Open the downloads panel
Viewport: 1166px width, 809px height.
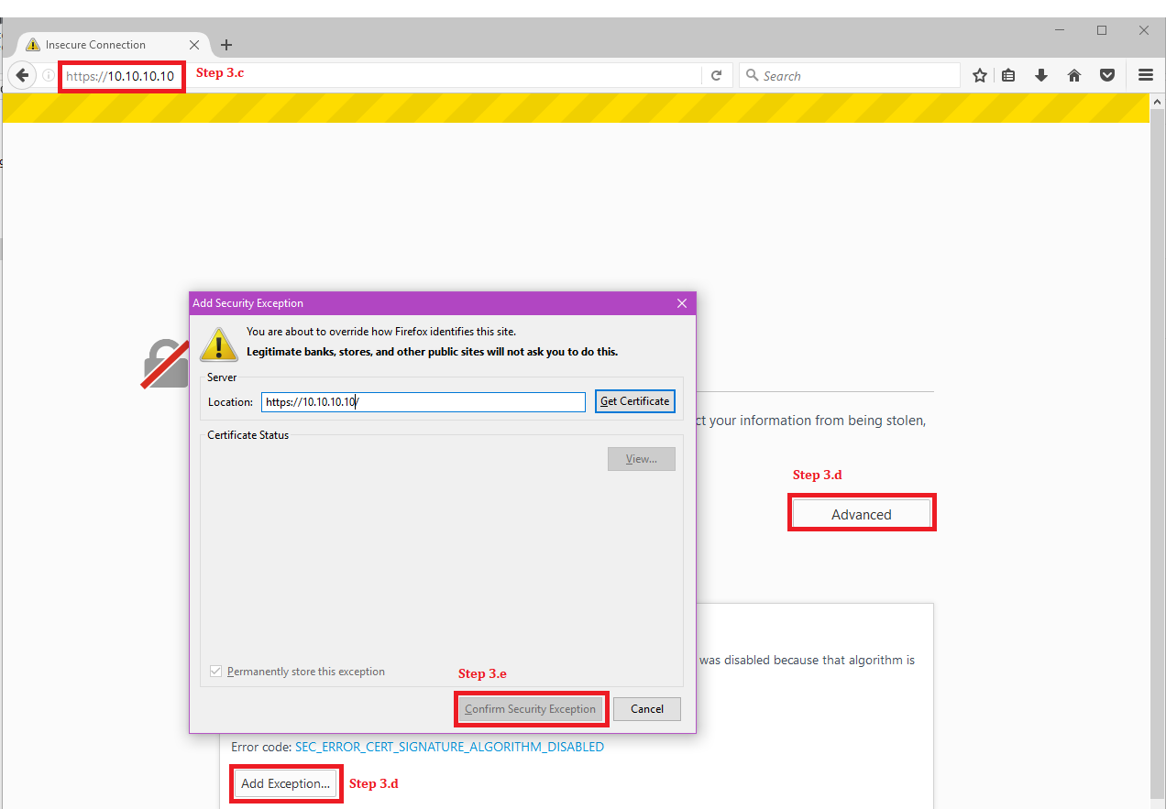[1041, 75]
